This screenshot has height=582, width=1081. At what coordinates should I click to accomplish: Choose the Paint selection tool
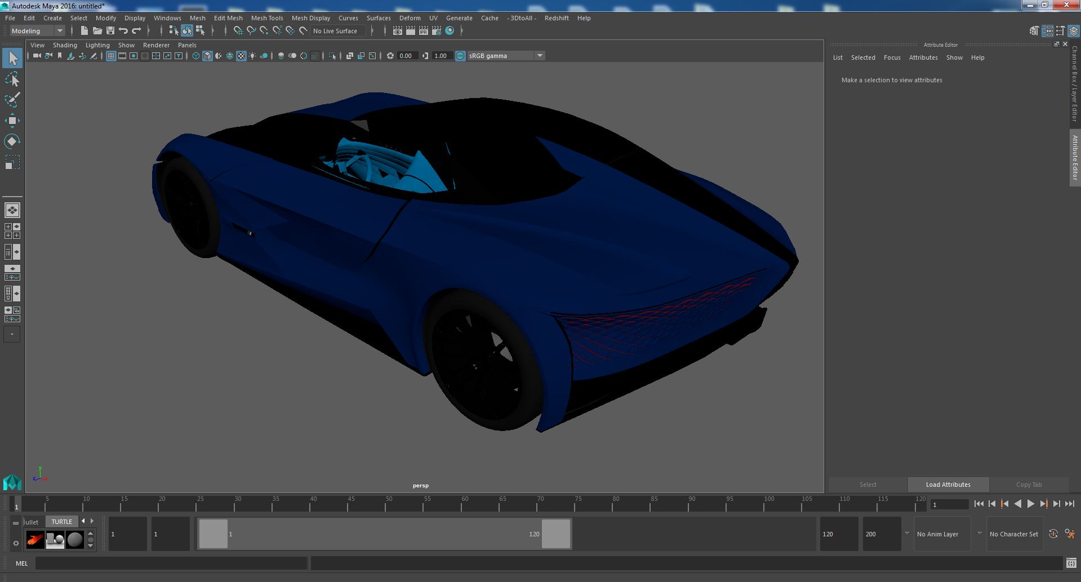click(12, 100)
